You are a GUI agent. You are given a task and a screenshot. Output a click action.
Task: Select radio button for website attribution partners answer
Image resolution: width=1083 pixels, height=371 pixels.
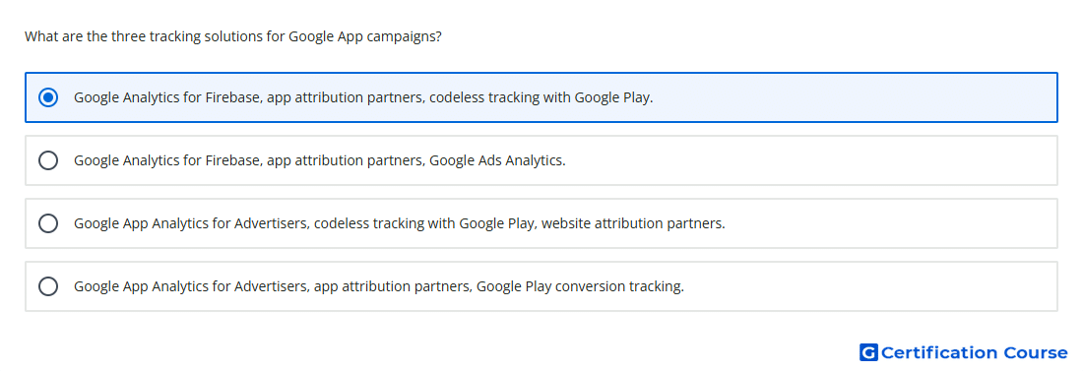(x=48, y=223)
